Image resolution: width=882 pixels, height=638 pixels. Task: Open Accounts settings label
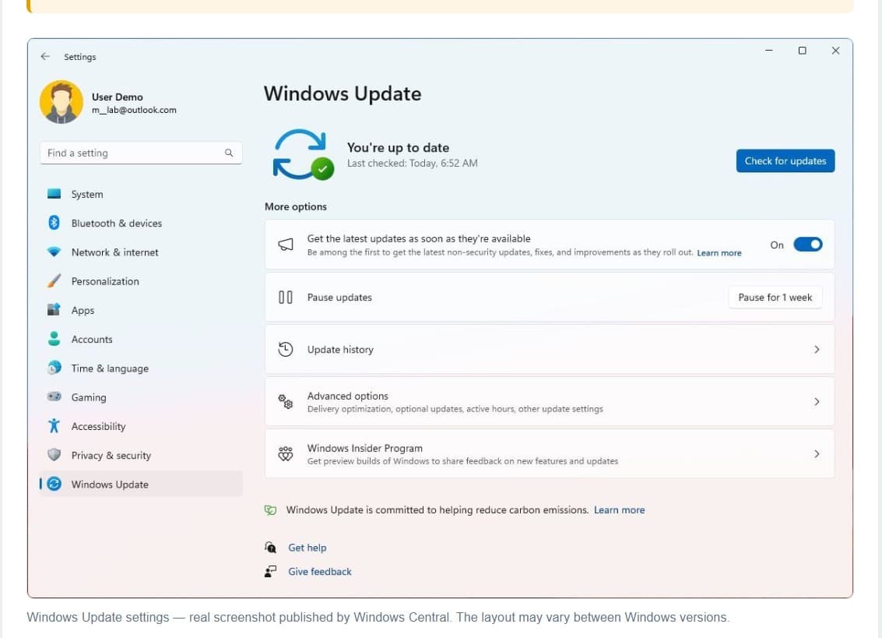(x=92, y=339)
